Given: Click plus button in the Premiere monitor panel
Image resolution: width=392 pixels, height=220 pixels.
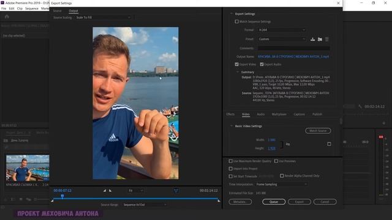Looking at the screenshot, I should (384, 123).
